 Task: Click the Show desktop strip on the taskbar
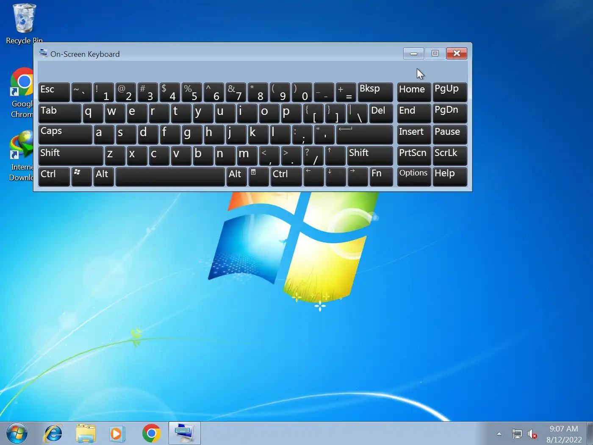point(590,434)
